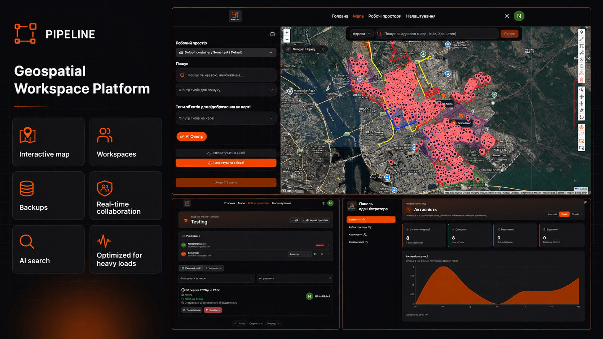This screenshot has width=603, height=339.
Task: Select the marker pin draw tool on map
Action: 581,32
